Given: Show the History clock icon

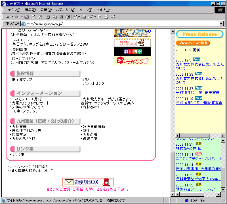Looking at the screenshot, I should click(x=68, y=17).
